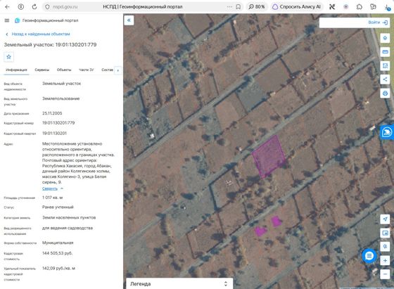
Task: Click area value 1 017 кв. м
Action: tap(52, 198)
